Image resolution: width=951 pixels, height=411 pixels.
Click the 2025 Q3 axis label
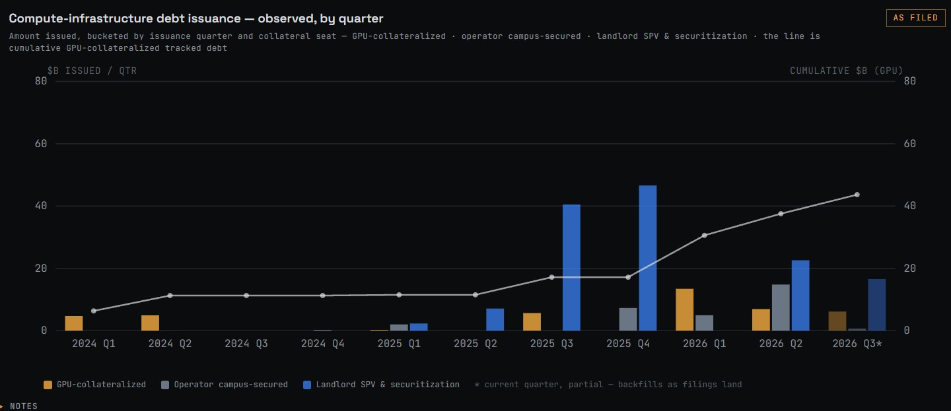tap(552, 344)
